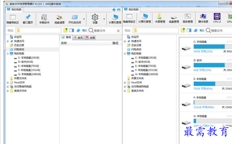Click 名称 column header

tap(64, 43)
